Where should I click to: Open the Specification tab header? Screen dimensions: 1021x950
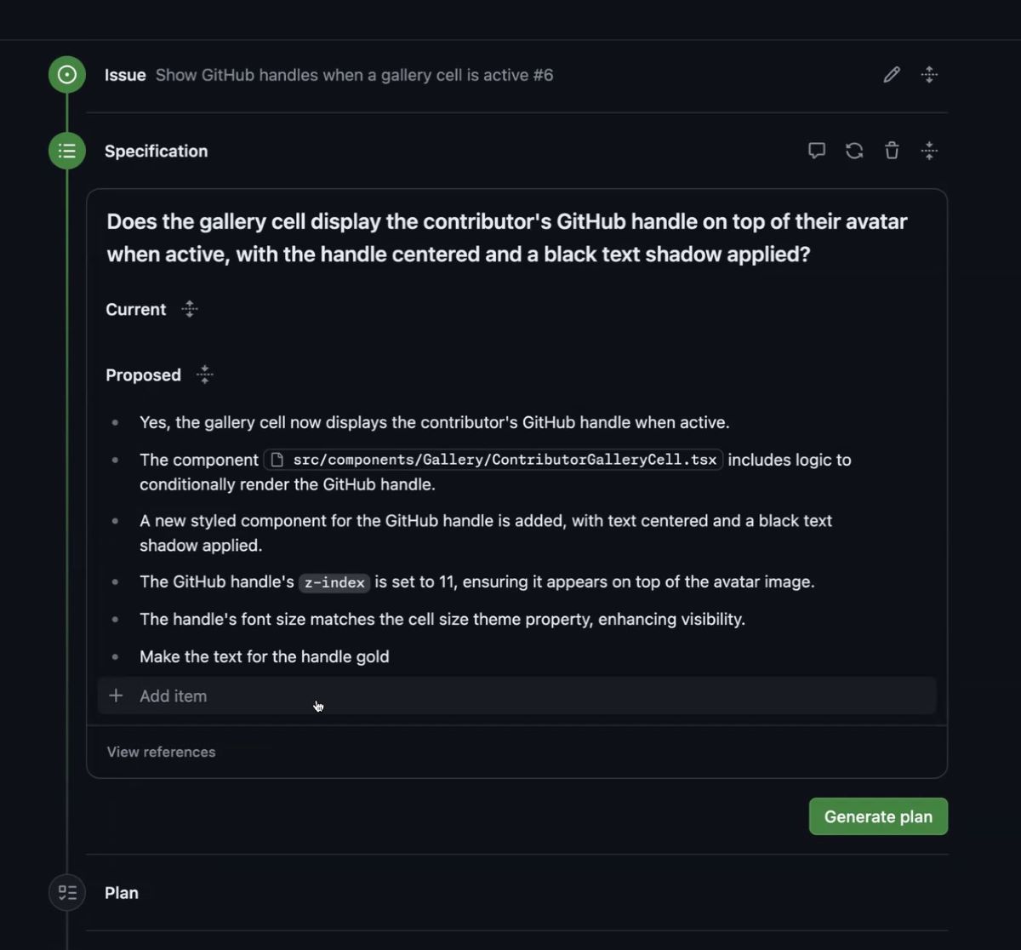click(x=156, y=151)
